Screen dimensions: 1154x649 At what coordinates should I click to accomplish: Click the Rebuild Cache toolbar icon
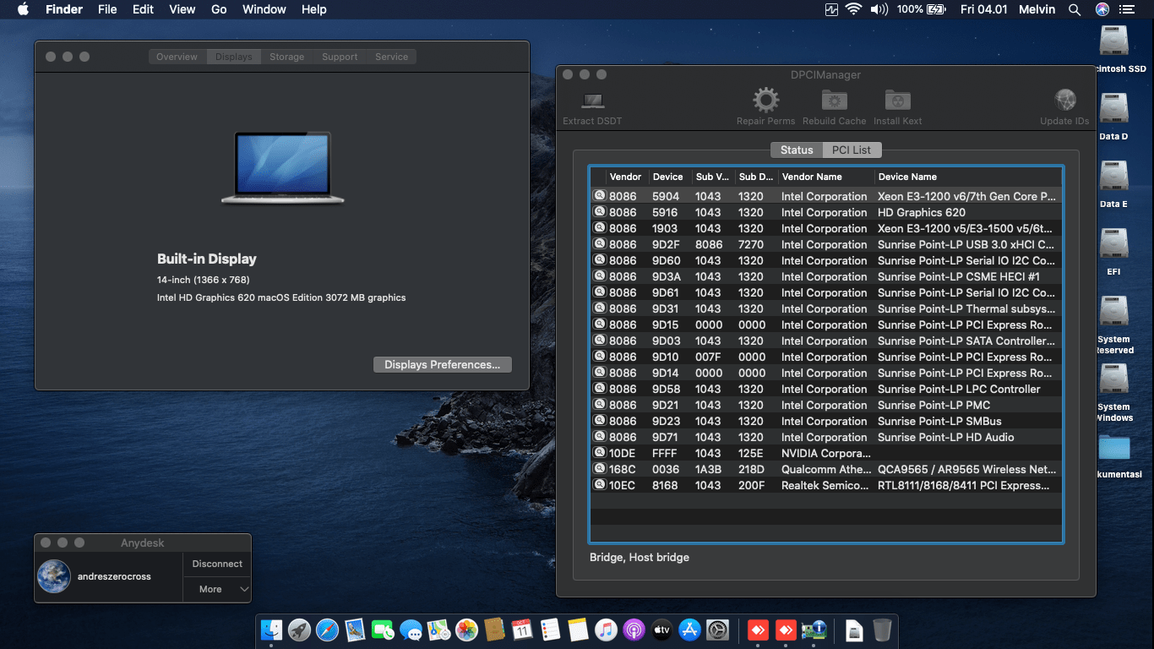(835, 100)
